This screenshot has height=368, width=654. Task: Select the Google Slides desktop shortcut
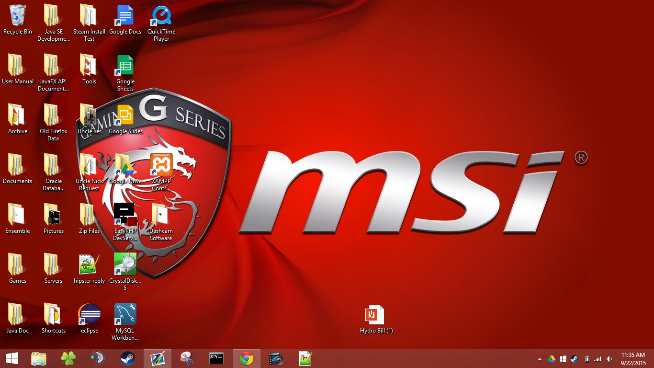[125, 120]
